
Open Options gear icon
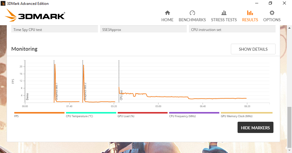tap(272, 13)
